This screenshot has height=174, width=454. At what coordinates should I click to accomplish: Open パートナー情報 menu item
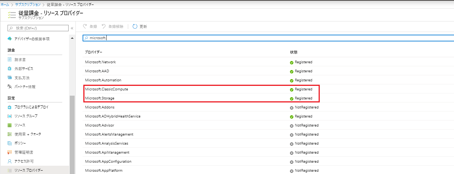click(x=25, y=87)
